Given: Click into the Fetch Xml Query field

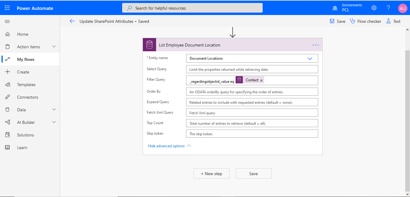Looking at the screenshot, I should click(x=252, y=113).
